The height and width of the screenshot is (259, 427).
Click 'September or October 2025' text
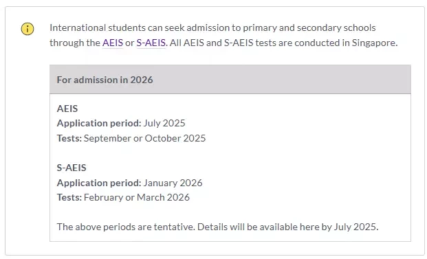144,138
